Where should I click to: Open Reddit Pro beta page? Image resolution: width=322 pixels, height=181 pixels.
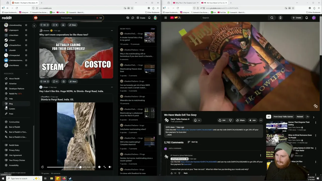(x=15, y=94)
